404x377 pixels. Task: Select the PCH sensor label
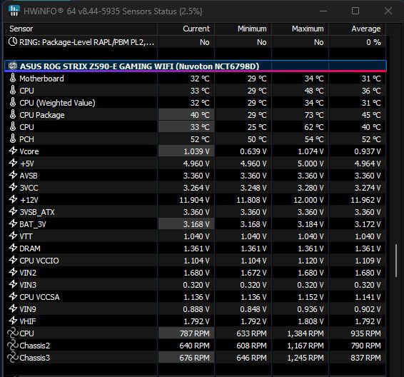point(26,139)
